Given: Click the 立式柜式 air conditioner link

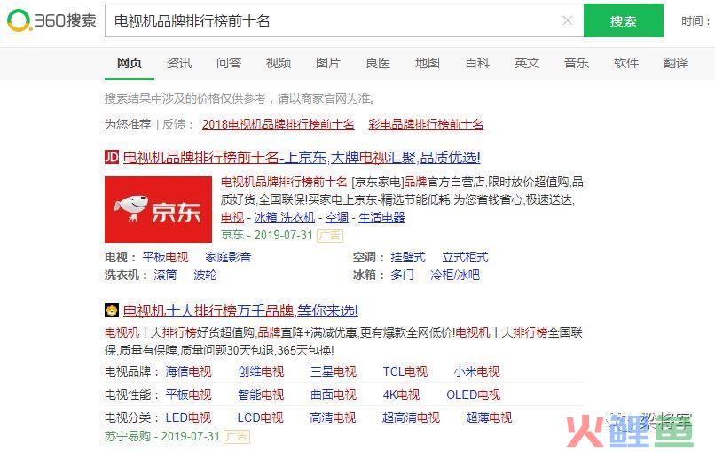Looking at the screenshot, I should click(x=465, y=257).
